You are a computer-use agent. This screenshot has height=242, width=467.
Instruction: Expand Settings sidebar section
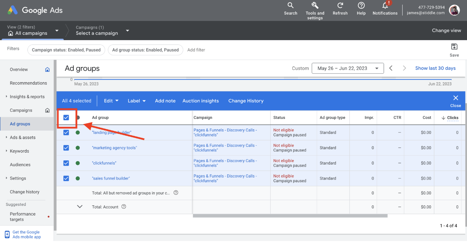click(7, 178)
